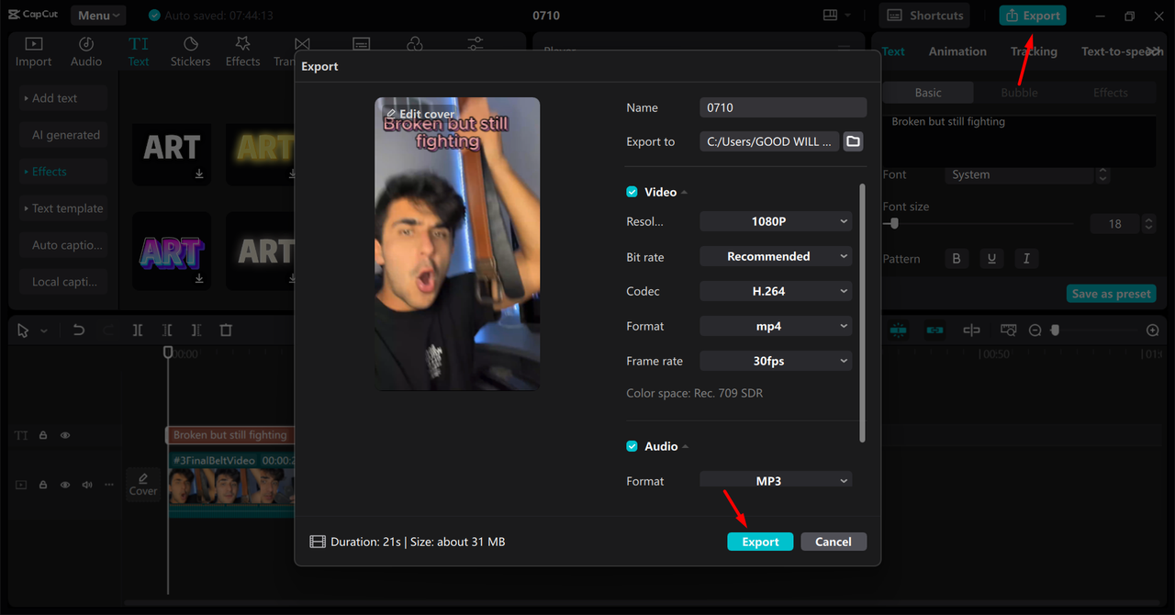The image size is (1175, 615).
Task: Click the trash Delete icon in timeline
Action: point(226,330)
